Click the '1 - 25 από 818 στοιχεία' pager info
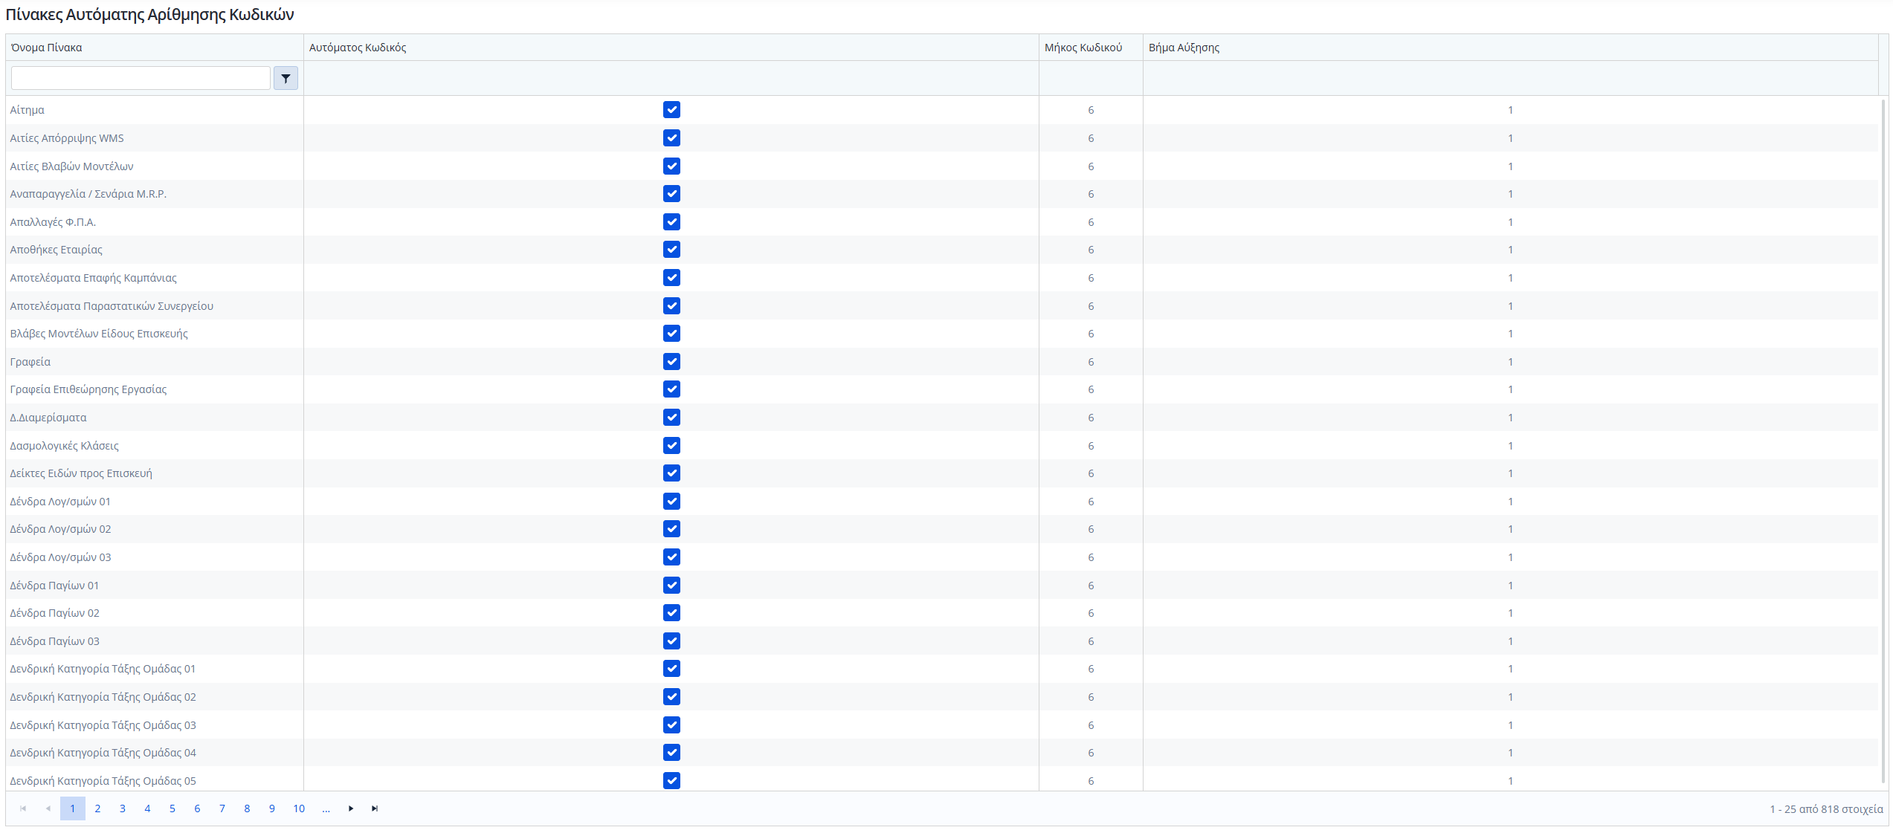Viewport: 1893px width, 833px height. [x=1826, y=809]
